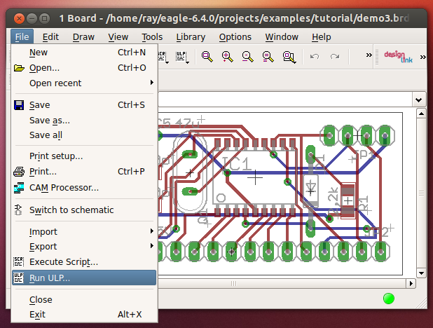The height and width of the screenshot is (328, 433).
Task: Click the vertical scrollbar up arrow
Action: pos(421,114)
